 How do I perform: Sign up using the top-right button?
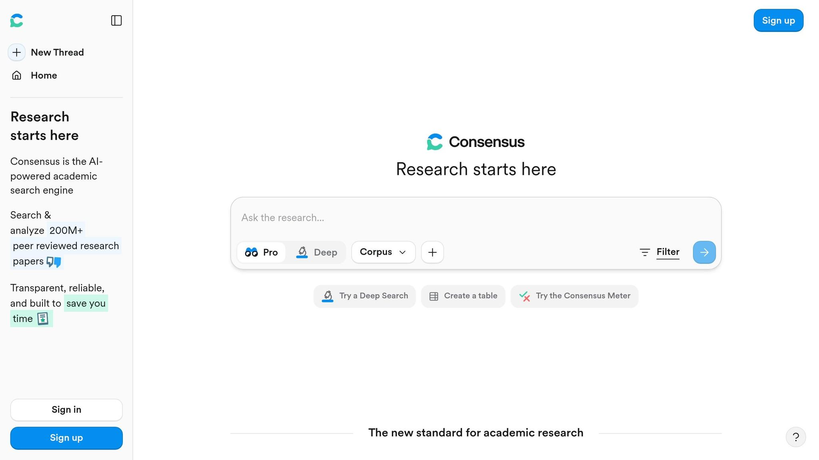pos(778,20)
